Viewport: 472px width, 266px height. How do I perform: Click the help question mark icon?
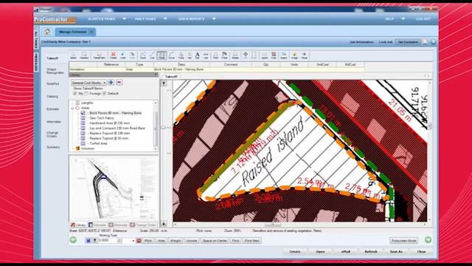click(x=433, y=42)
